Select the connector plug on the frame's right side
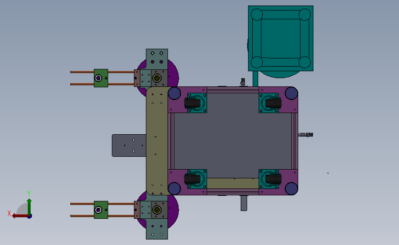 click(306, 135)
